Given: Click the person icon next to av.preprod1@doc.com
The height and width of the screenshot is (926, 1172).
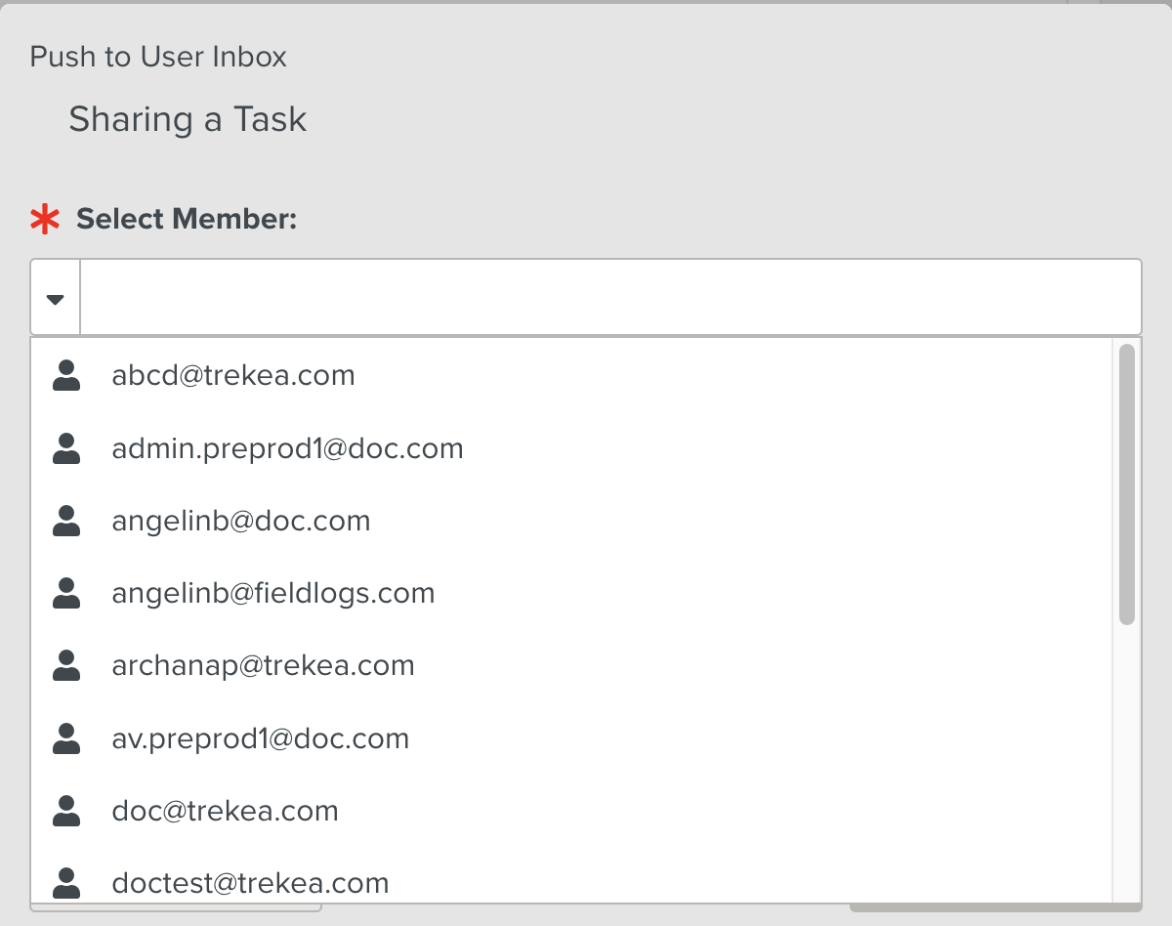Looking at the screenshot, I should click(x=66, y=738).
